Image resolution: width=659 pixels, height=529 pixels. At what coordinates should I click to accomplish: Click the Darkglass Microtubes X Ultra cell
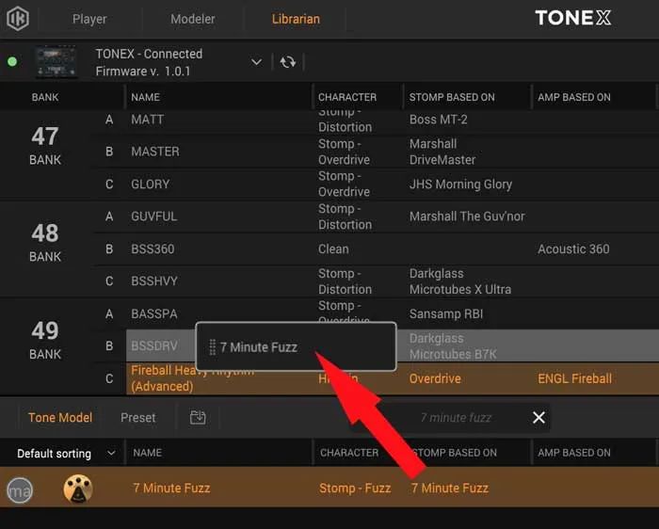(460, 281)
